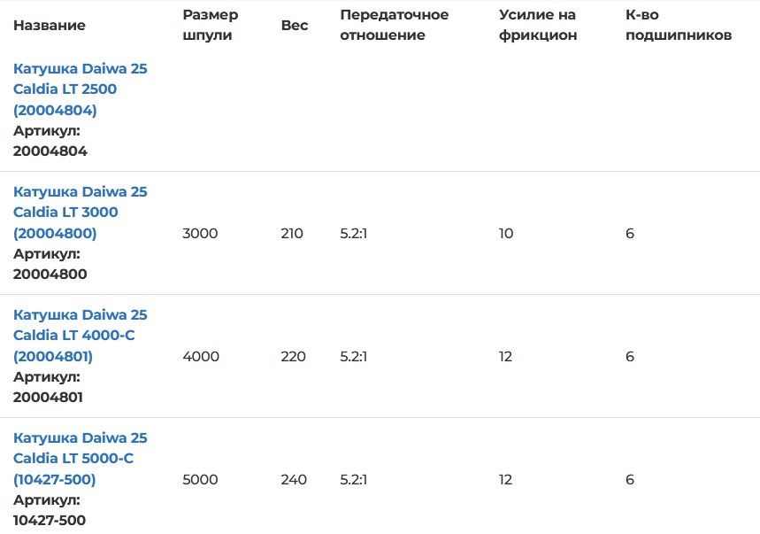
Task: Click the weight value 220
Action: click(293, 357)
